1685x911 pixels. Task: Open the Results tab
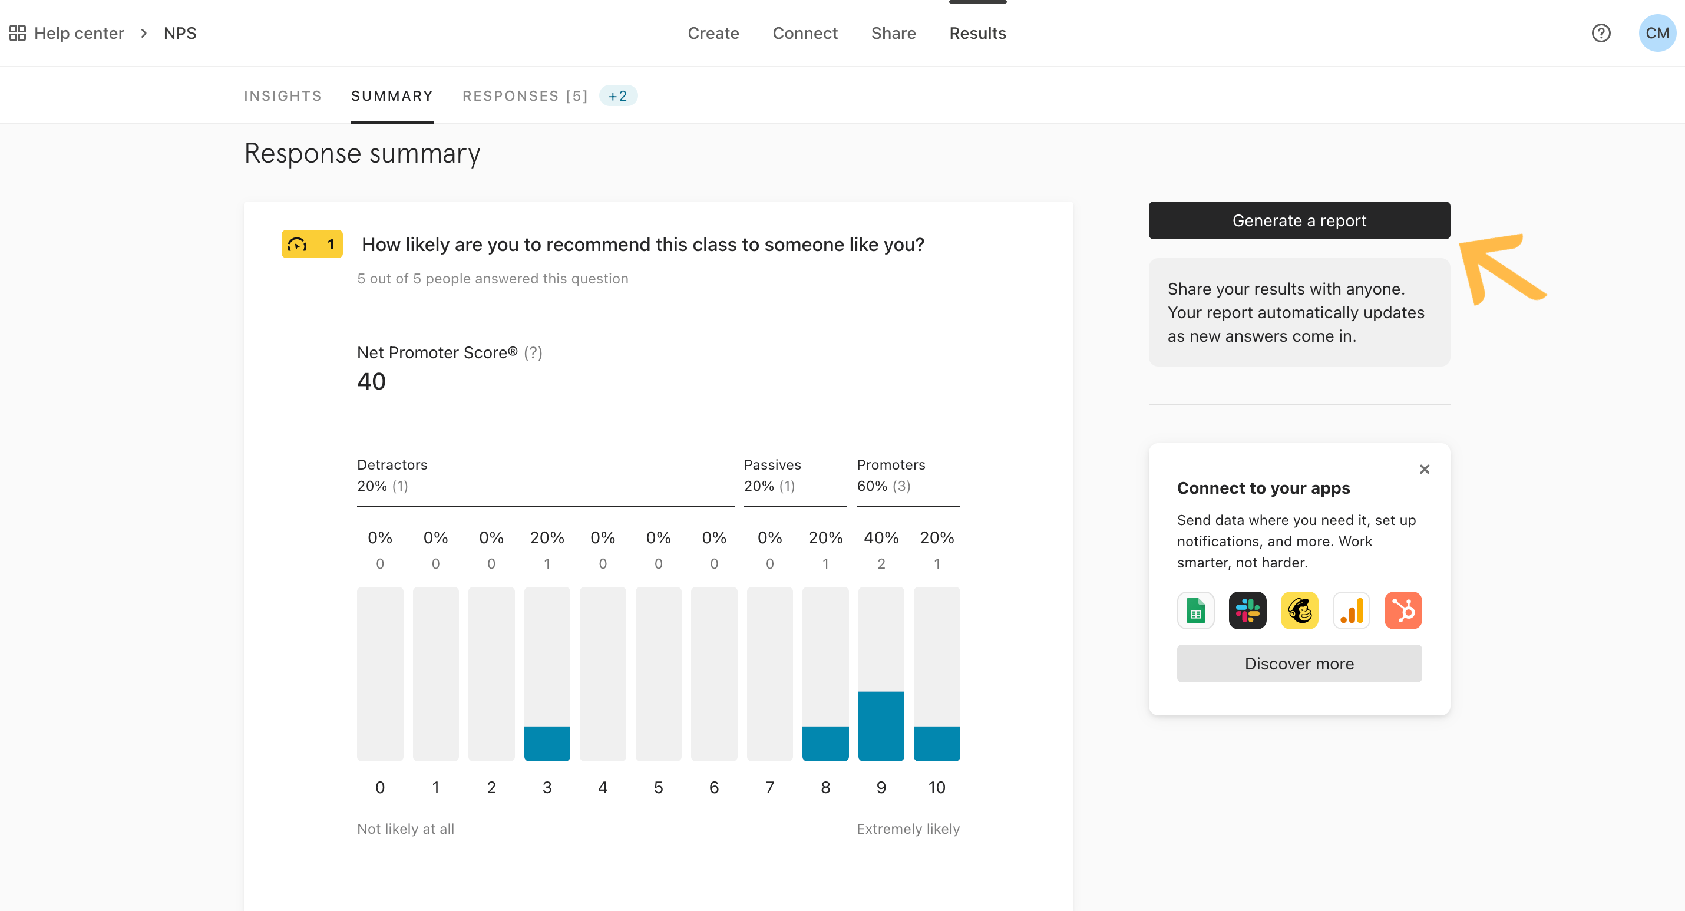pyautogui.click(x=977, y=34)
